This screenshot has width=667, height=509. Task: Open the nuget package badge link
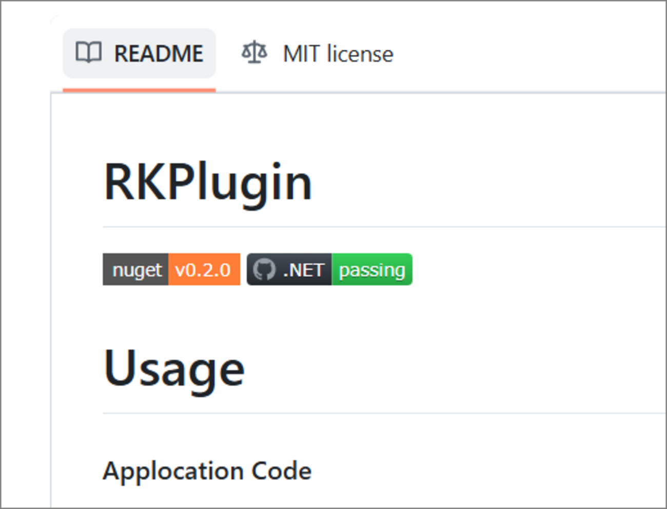click(171, 269)
